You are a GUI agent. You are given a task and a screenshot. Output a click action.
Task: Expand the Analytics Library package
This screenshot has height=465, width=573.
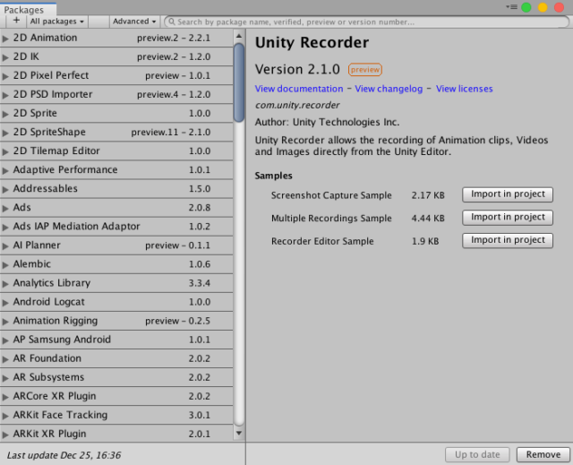coord(5,284)
